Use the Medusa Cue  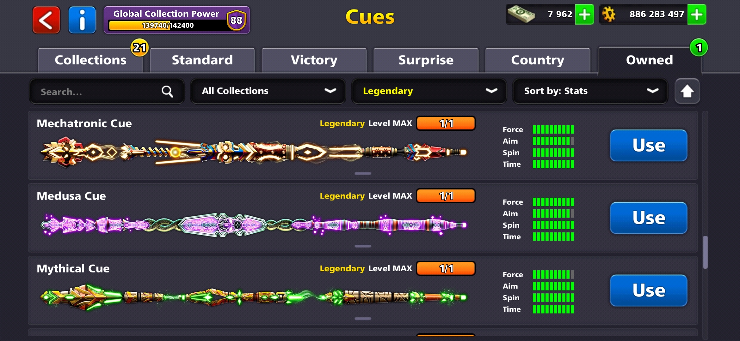(649, 218)
